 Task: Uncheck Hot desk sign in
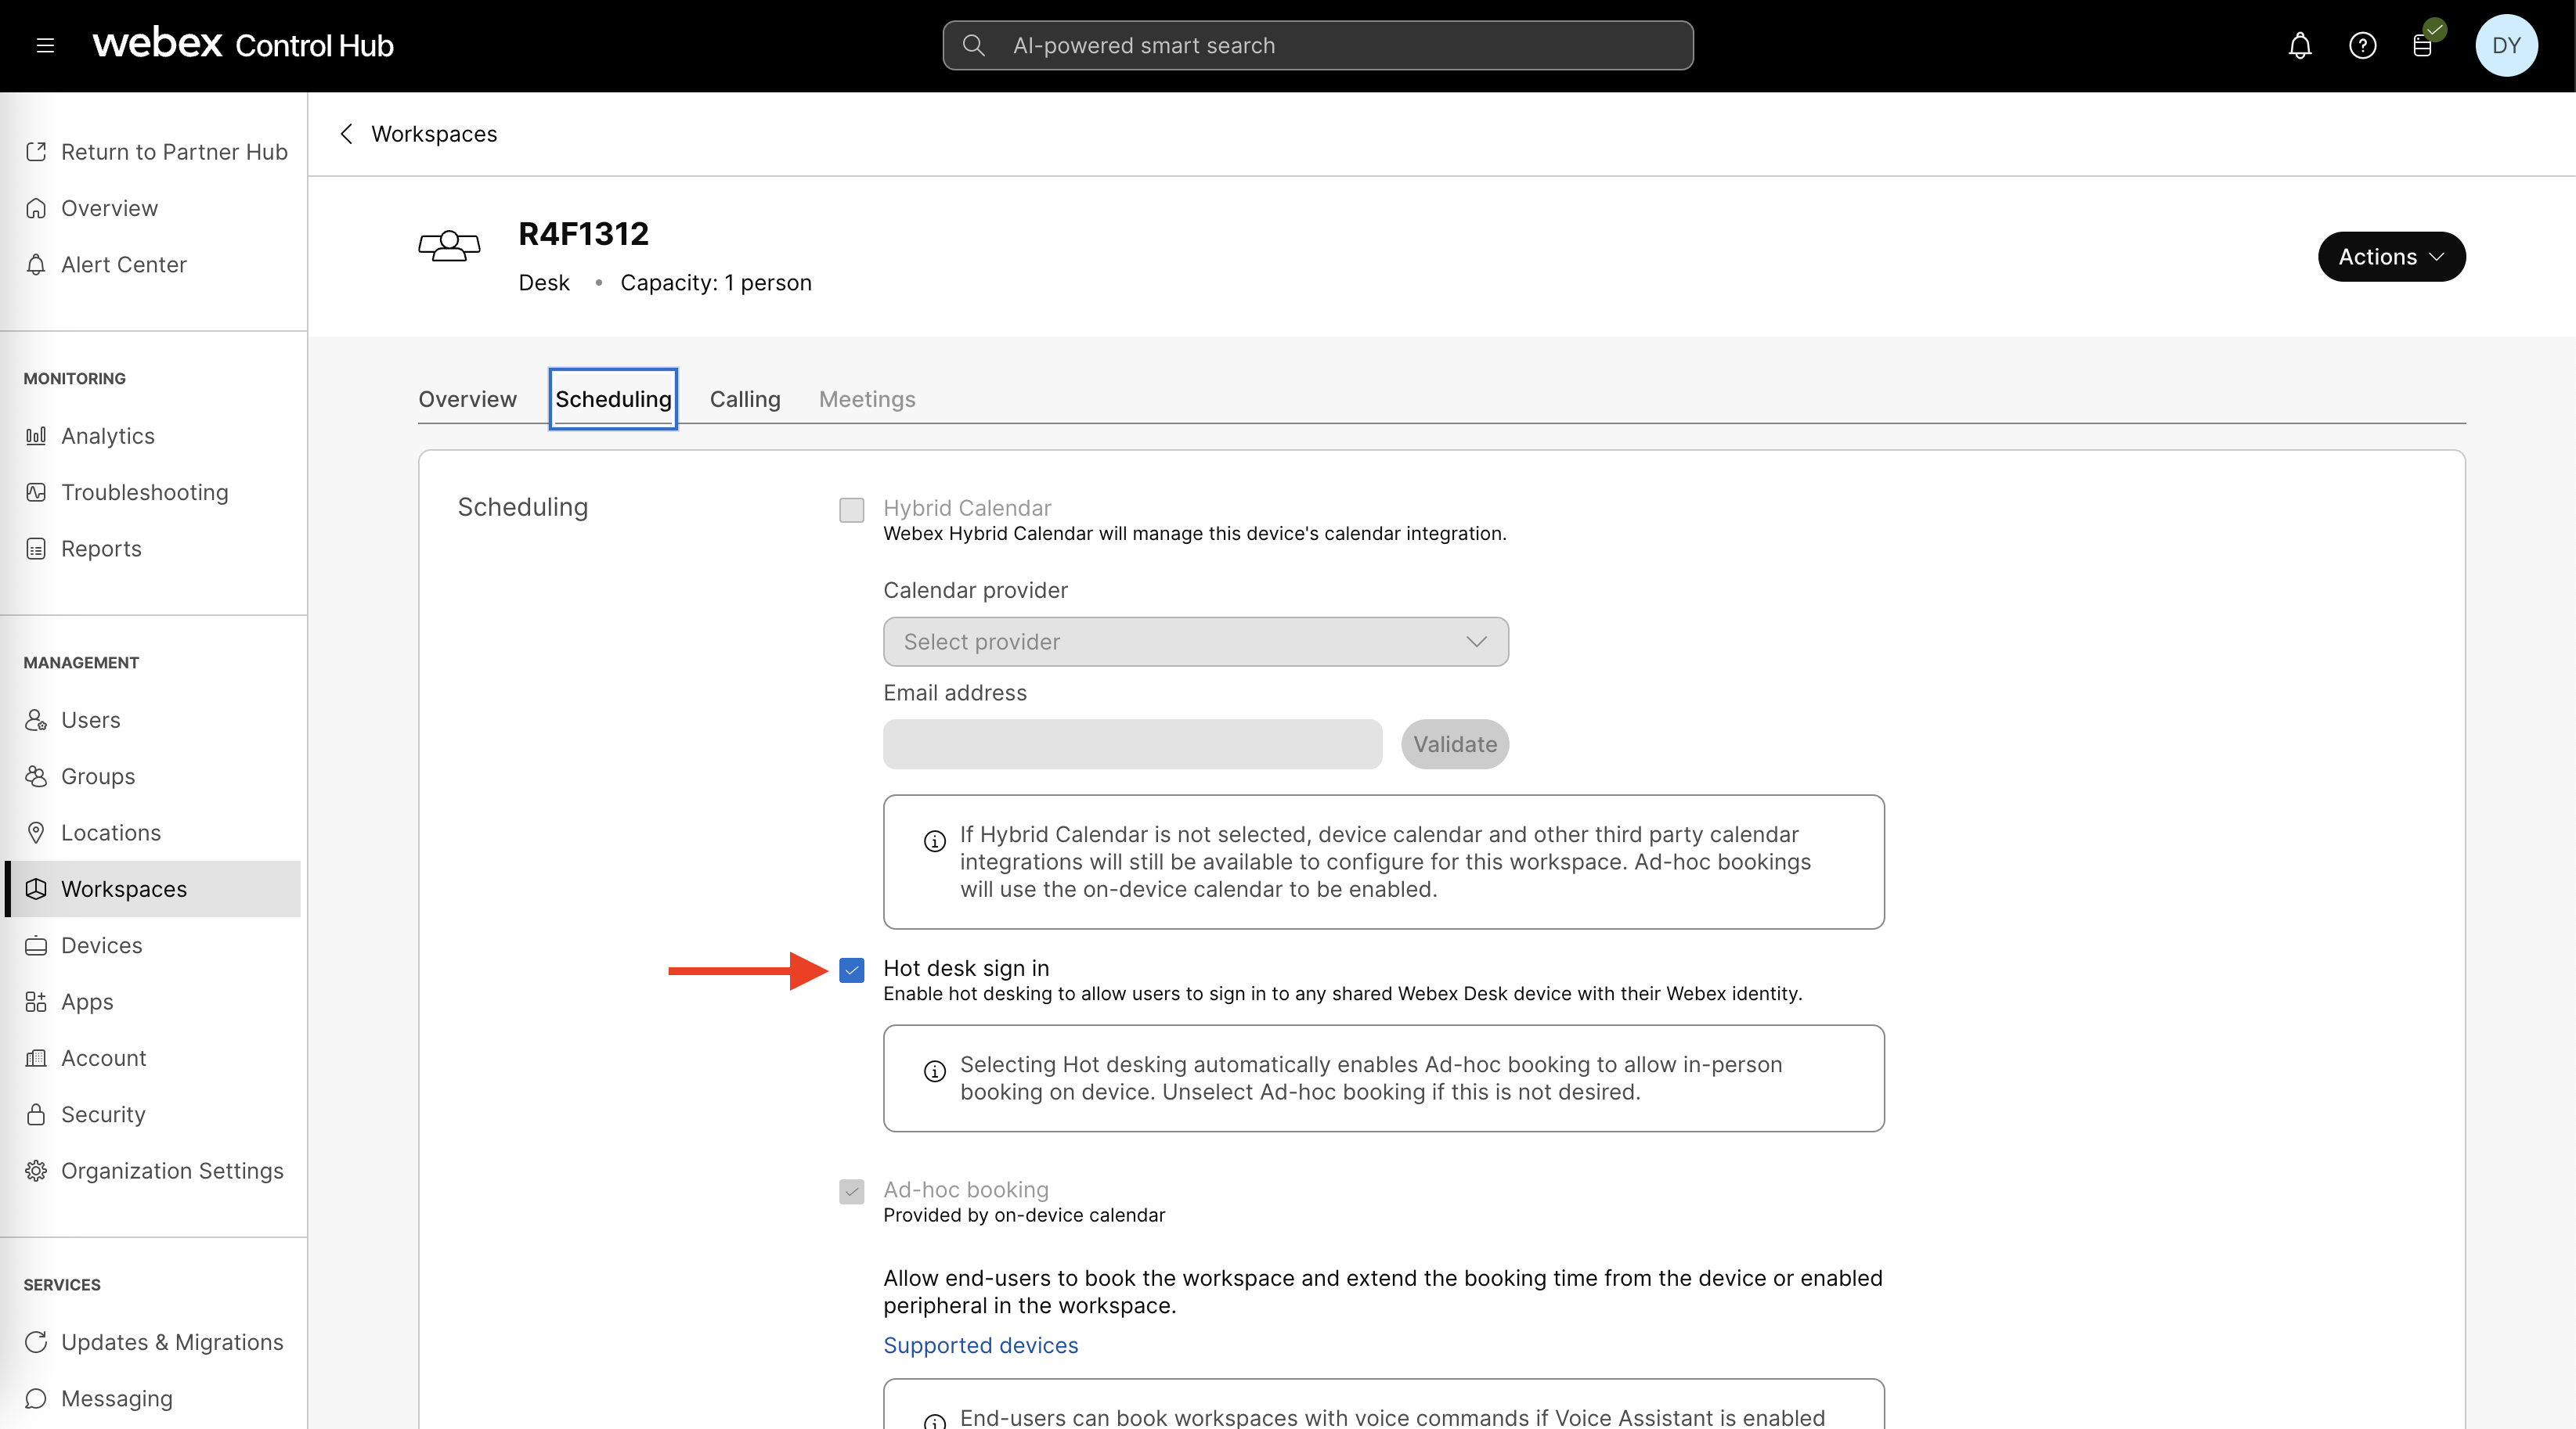click(851, 970)
